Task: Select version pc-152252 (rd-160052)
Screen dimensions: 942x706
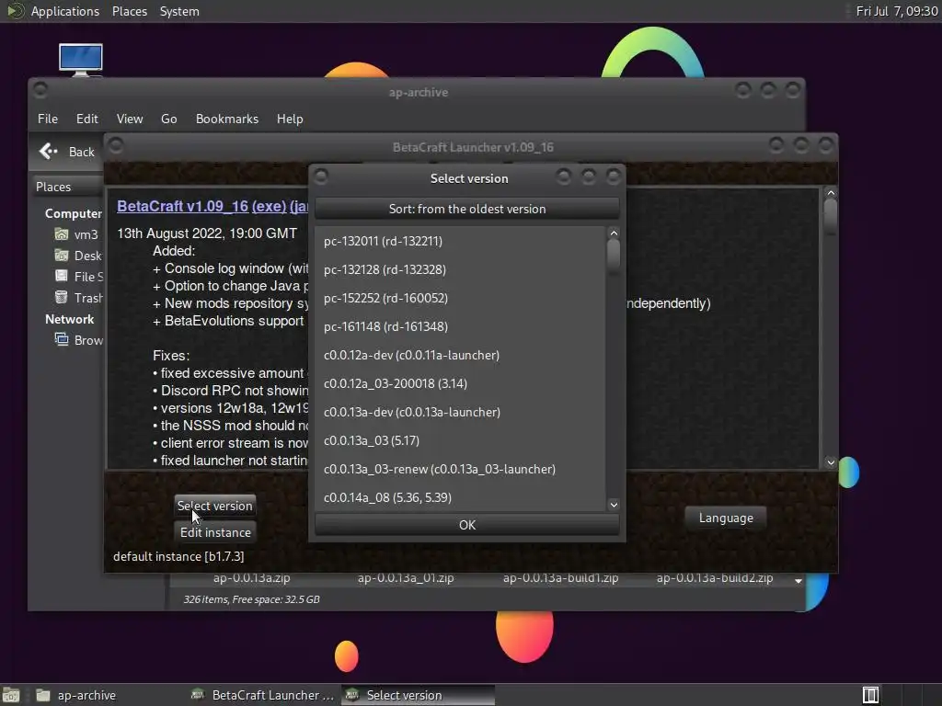Action: click(460, 299)
